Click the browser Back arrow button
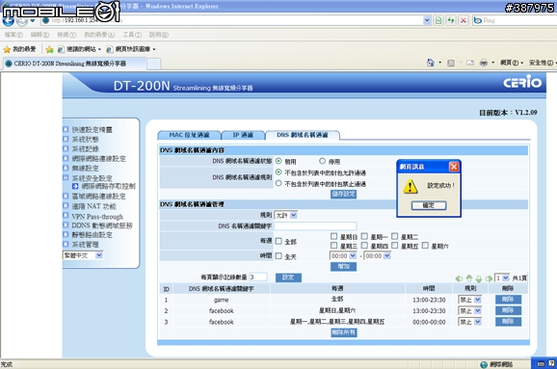The image size is (557, 369). click(9, 21)
